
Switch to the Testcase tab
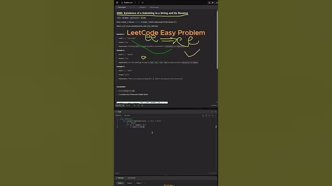pyautogui.click(x=120, y=178)
